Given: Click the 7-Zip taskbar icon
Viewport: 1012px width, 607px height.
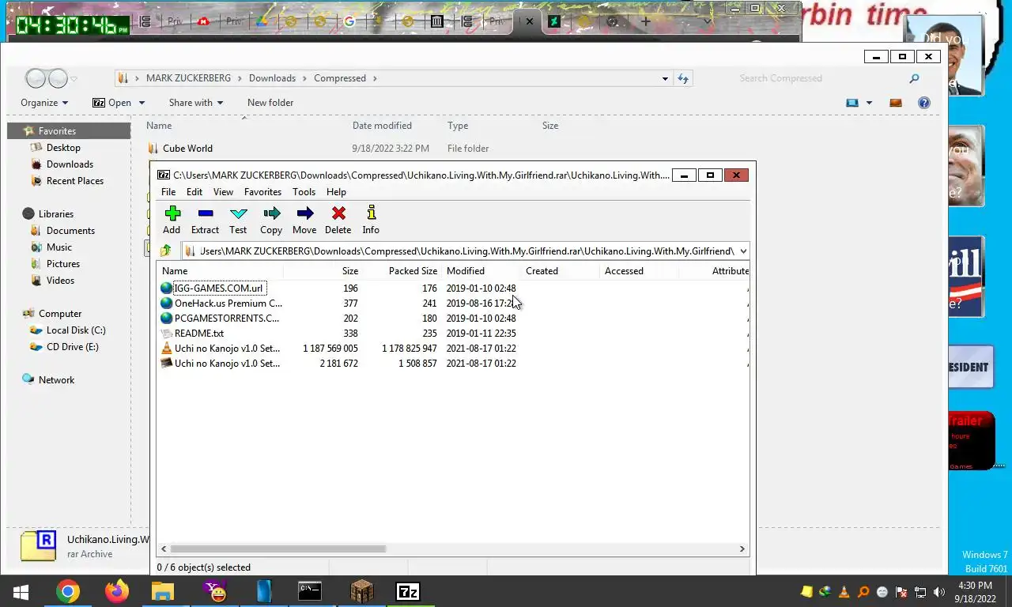Looking at the screenshot, I should coord(408,591).
